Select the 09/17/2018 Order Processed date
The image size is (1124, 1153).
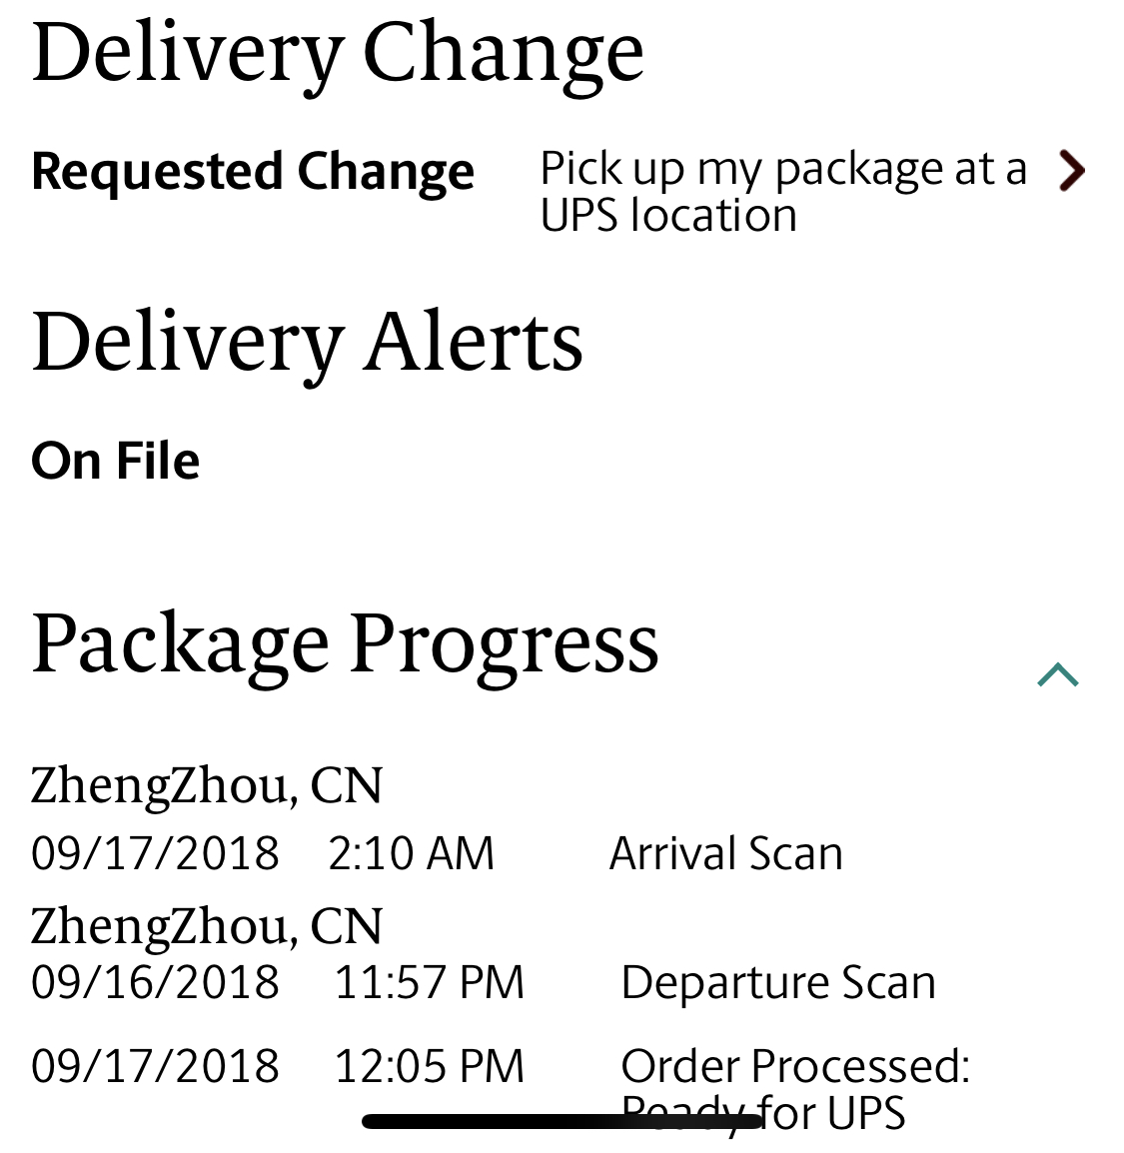click(x=155, y=1066)
